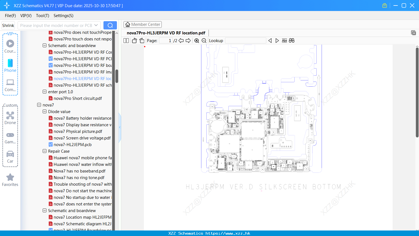Open the VIP(V) menu
Screen dimensions: 419x236
point(26,16)
